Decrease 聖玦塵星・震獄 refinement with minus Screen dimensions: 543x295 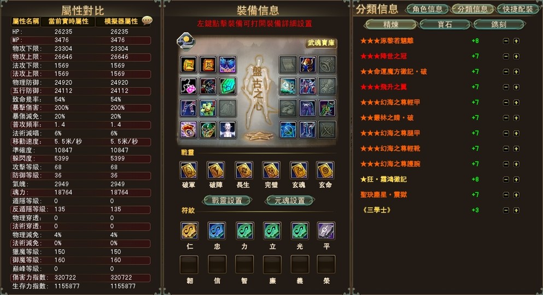tap(506, 194)
